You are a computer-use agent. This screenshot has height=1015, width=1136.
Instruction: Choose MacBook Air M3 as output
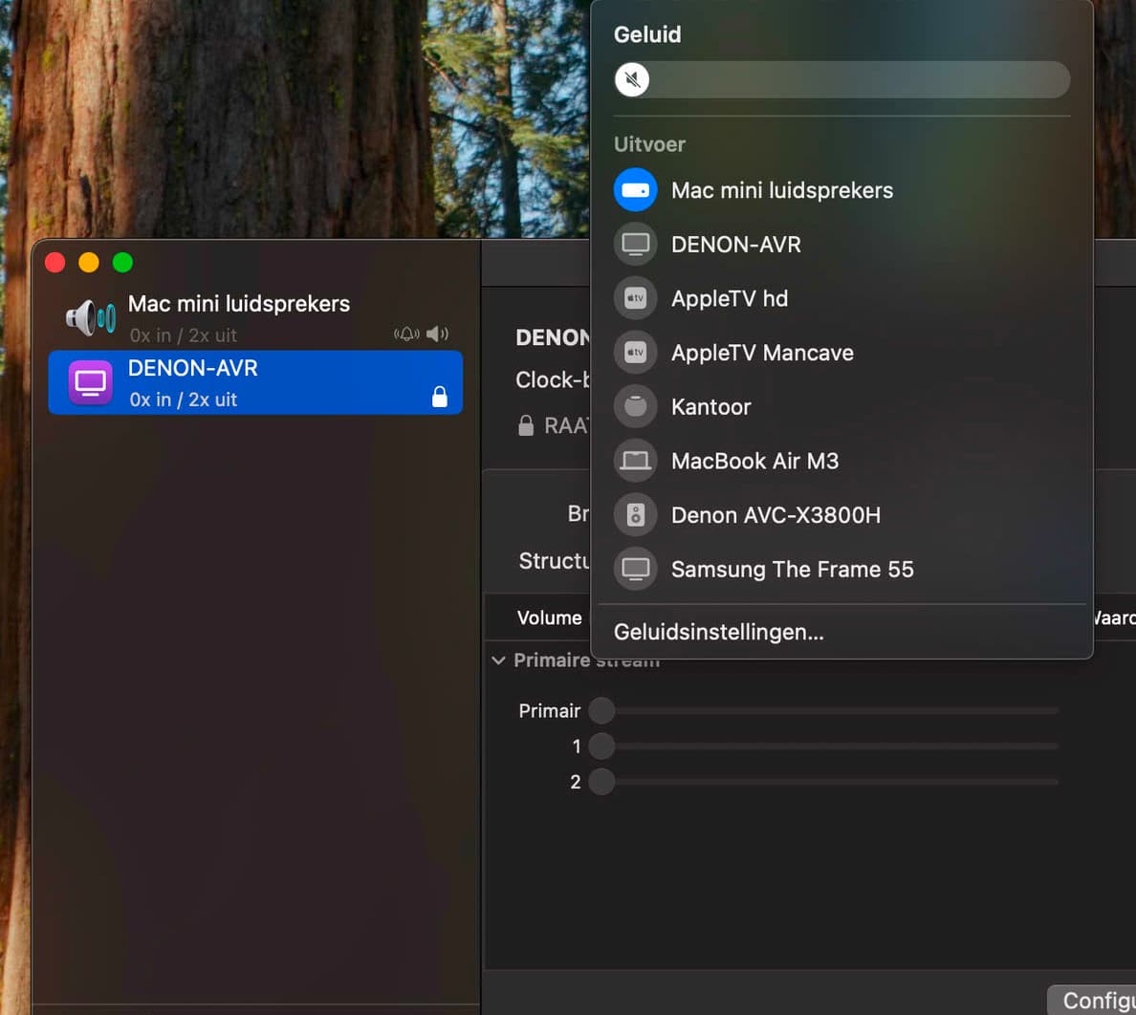[x=841, y=461]
